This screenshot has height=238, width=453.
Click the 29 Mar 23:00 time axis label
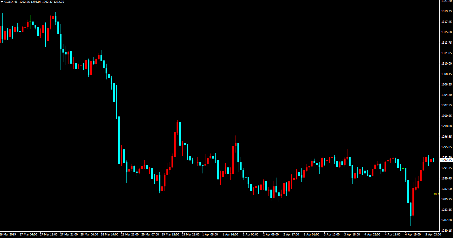[x=191, y=235]
